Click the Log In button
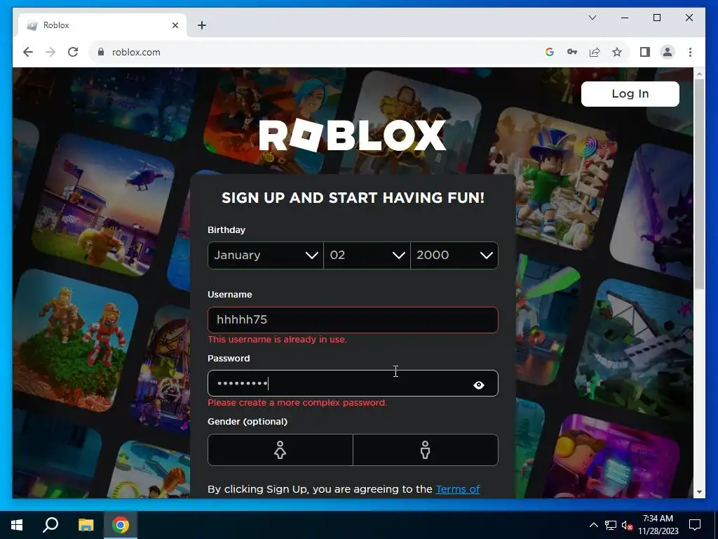The height and width of the screenshot is (539, 718). click(630, 94)
